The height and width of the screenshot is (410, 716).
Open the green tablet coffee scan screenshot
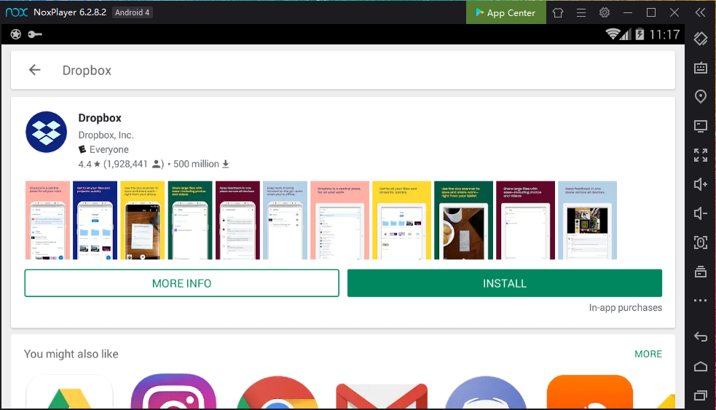[463, 221]
